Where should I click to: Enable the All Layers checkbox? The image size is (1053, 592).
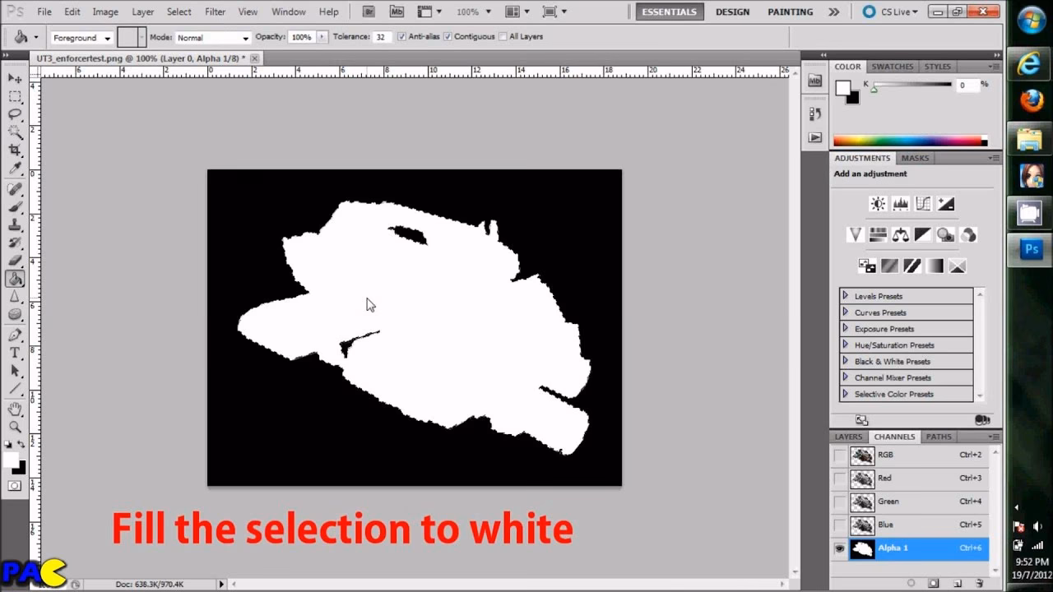[x=503, y=37]
